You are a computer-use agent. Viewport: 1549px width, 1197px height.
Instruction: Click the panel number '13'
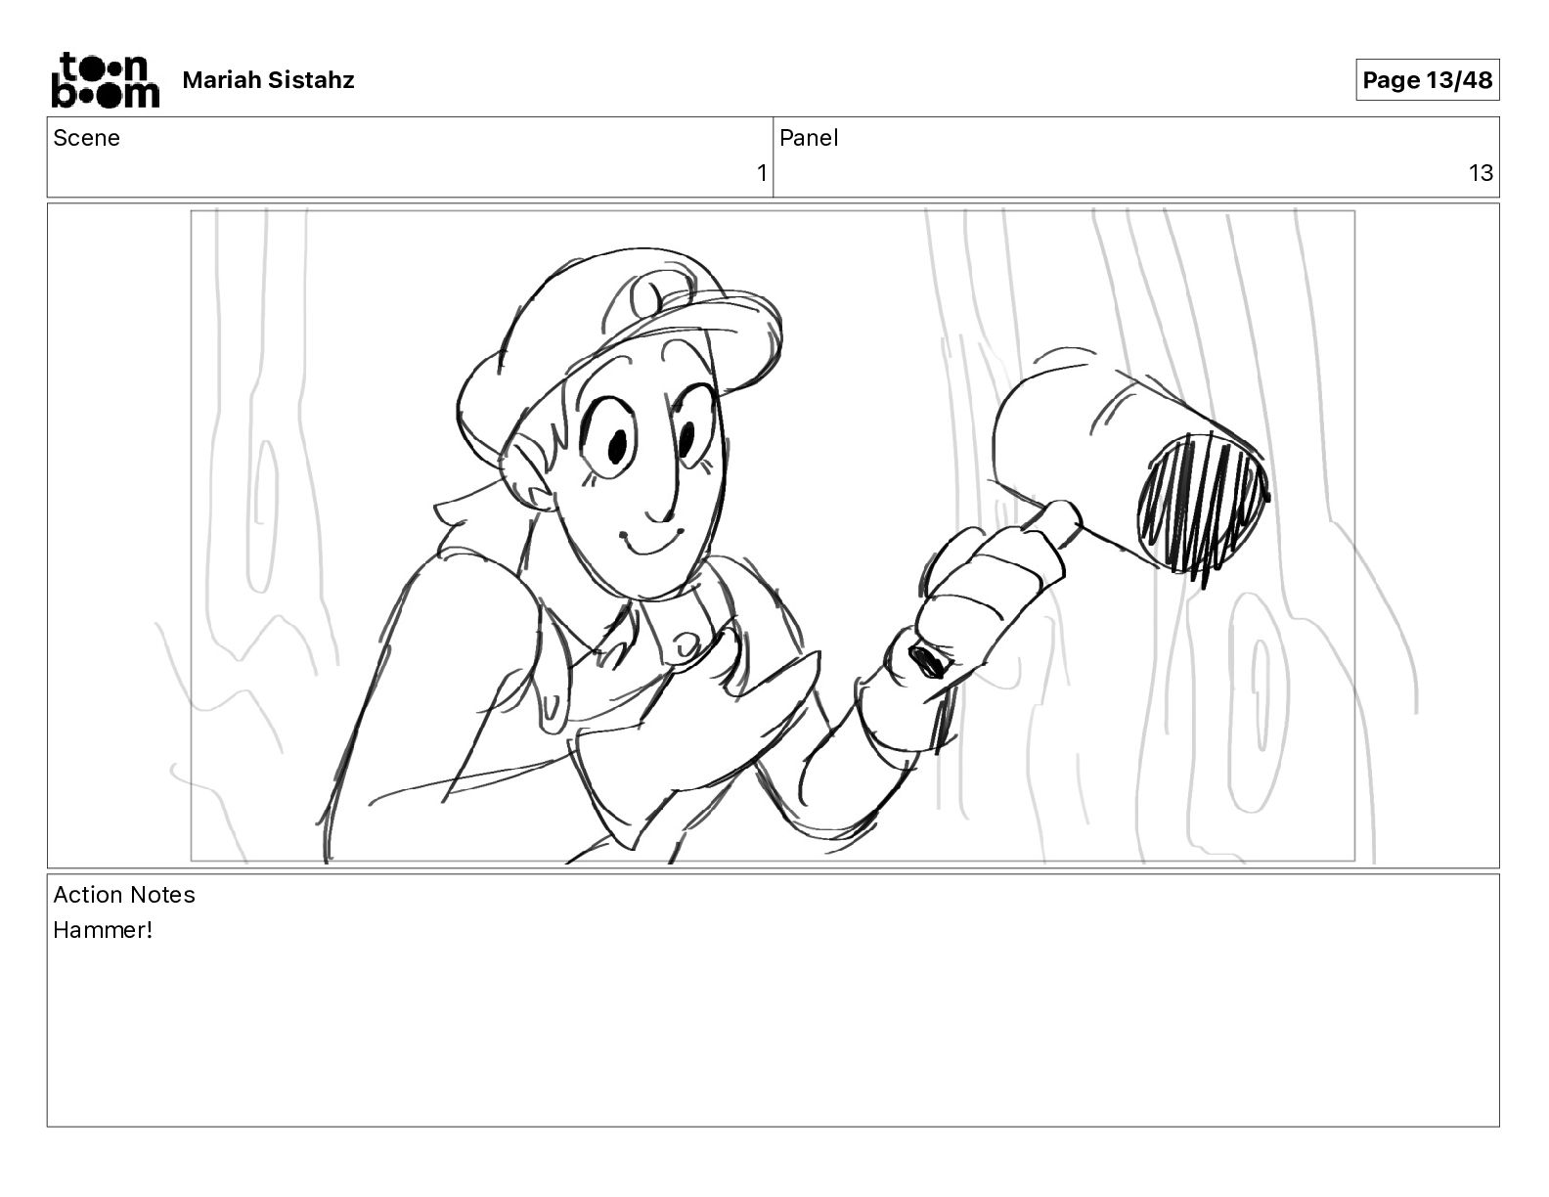coord(1481,173)
